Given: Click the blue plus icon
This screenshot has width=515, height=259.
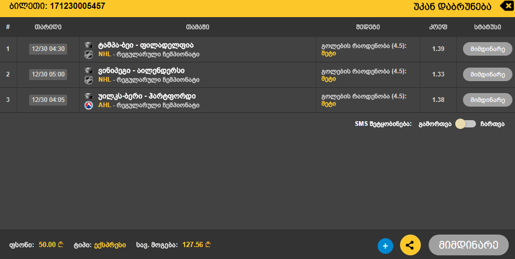Looking at the screenshot, I should pyautogui.click(x=385, y=246).
